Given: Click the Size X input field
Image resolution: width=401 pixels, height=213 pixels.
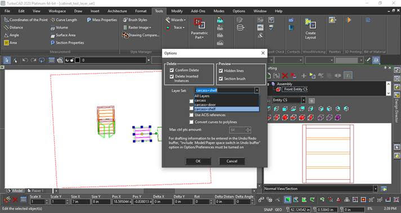Looking at the screenshot, I should pyautogui.click(x=81, y=202).
